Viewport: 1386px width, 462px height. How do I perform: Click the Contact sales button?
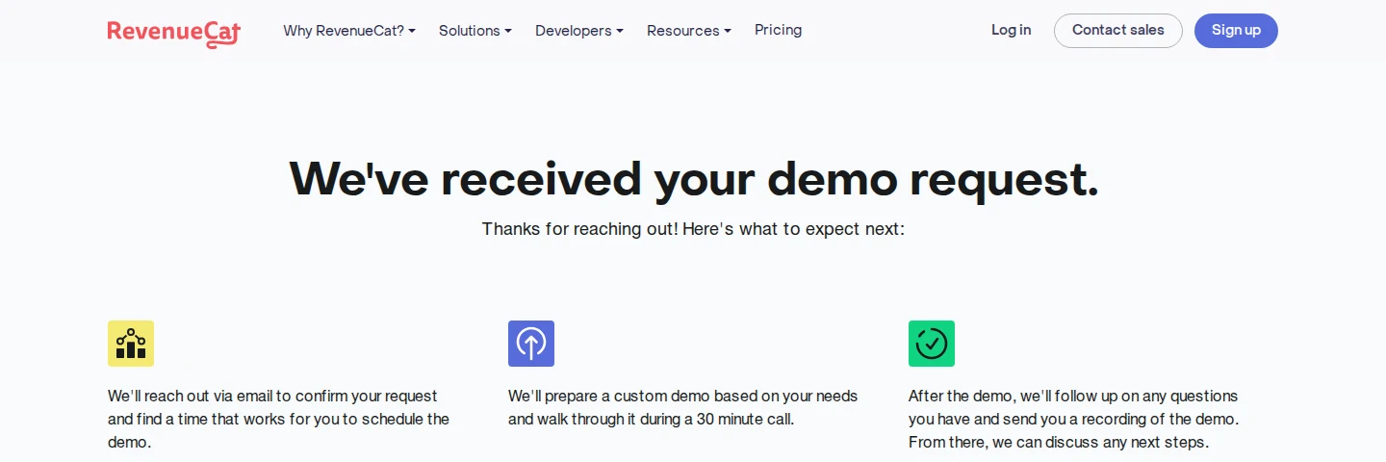pos(1118,31)
